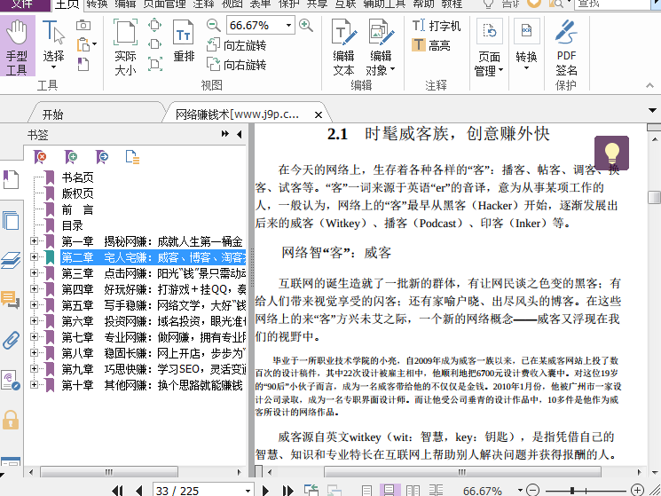
Task: Open the Attachments paperclip sidebar icon
Action: [x=11, y=340]
